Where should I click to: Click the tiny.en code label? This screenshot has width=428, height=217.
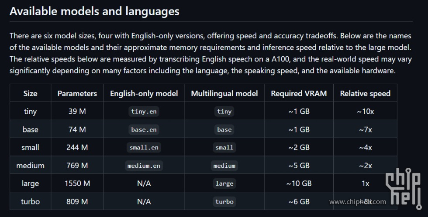point(144,112)
